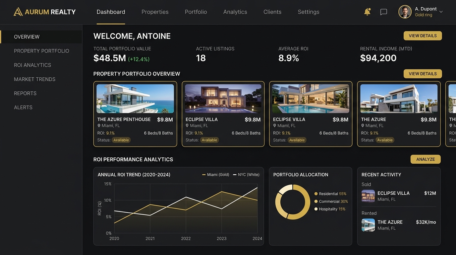Click The Azure thumbnail in Recent Activity
This screenshot has width=456, height=255.
coord(368,225)
